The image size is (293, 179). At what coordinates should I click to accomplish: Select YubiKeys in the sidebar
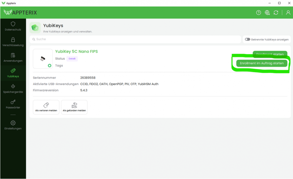click(x=13, y=73)
